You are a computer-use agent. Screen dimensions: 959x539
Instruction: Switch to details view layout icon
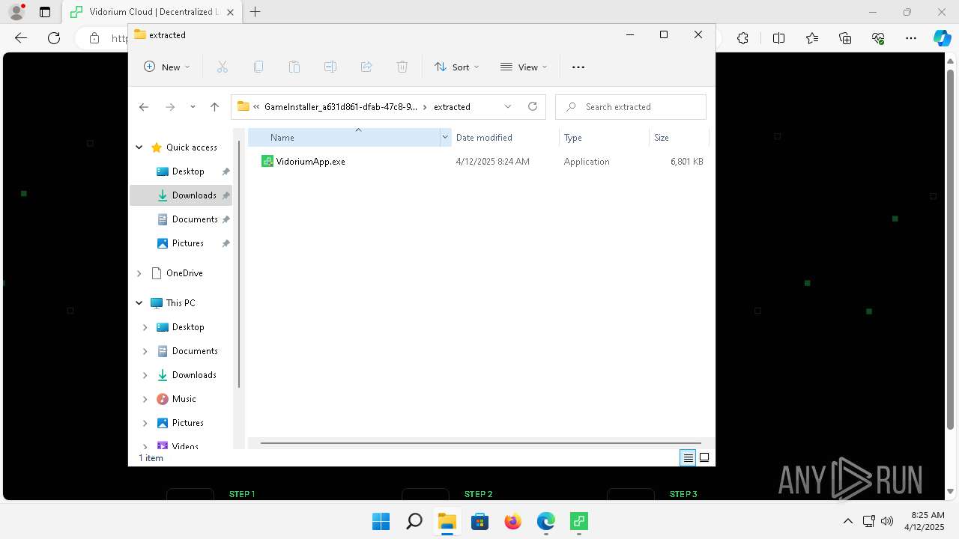pos(688,457)
